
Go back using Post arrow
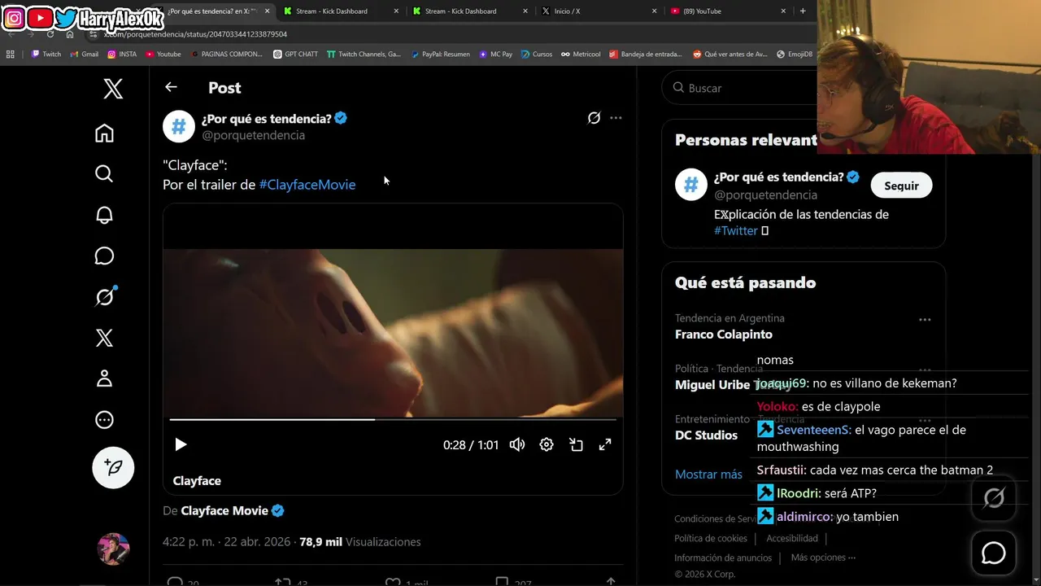tap(171, 87)
